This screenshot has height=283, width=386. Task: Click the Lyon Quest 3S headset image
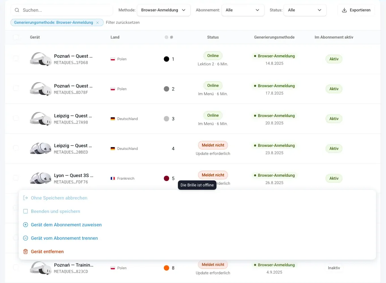pyautogui.click(x=41, y=178)
